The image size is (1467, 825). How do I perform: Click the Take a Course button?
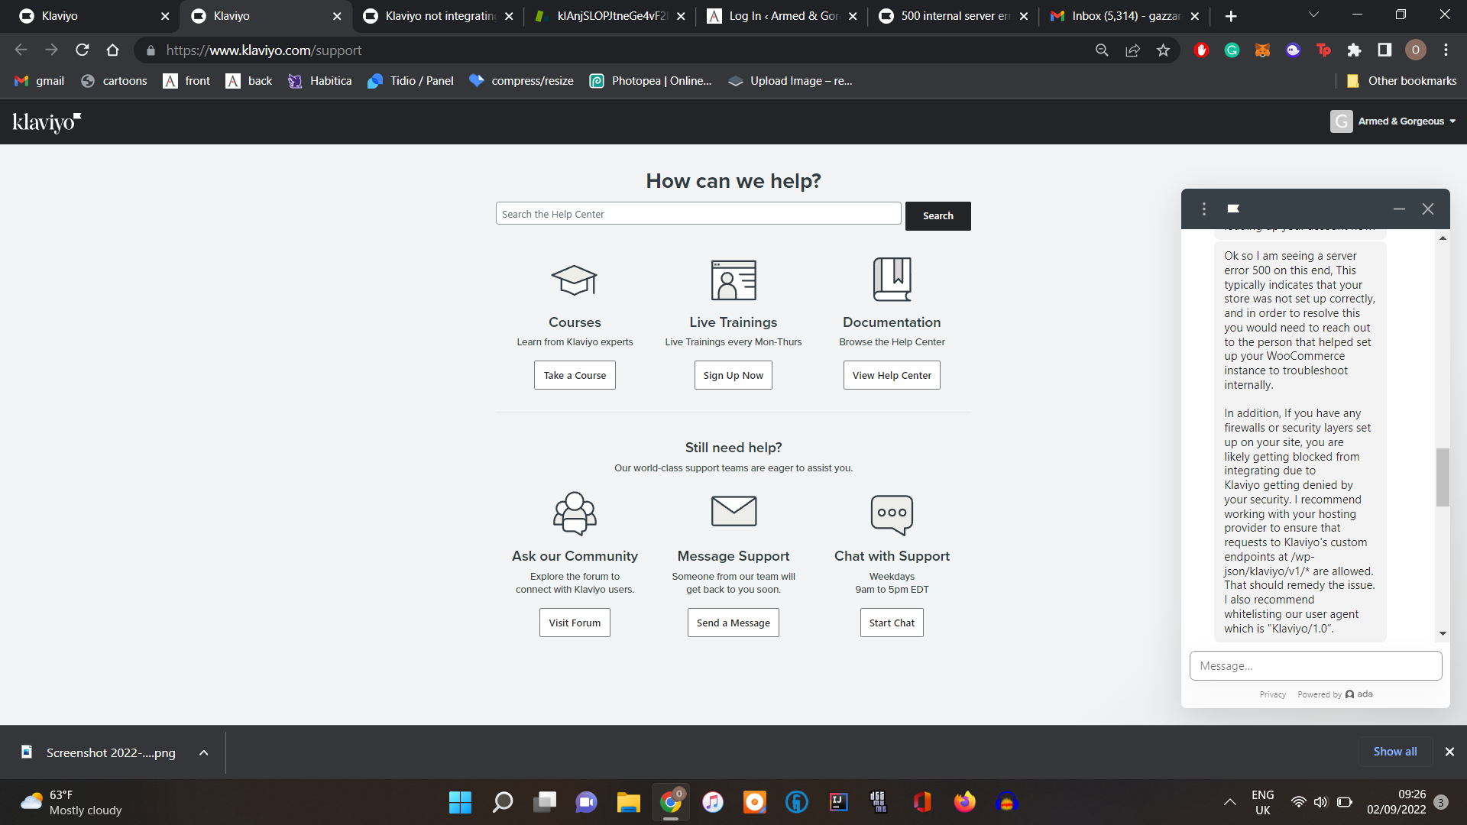point(575,375)
